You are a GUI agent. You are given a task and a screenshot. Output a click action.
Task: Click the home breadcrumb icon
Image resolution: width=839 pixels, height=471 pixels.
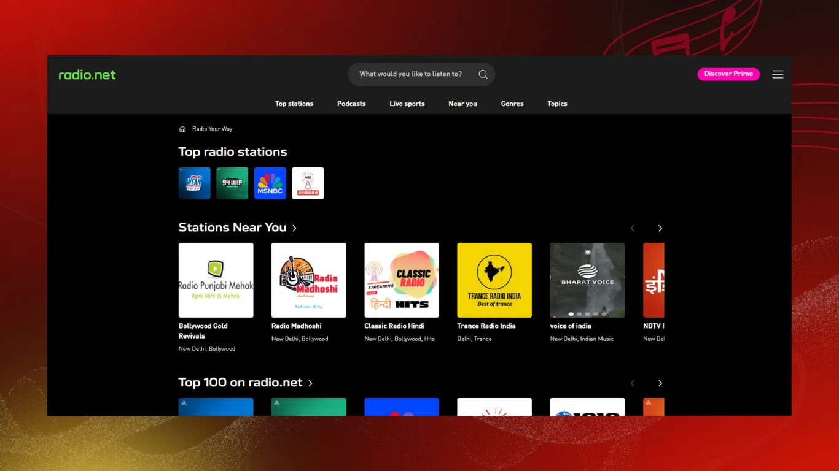[x=182, y=129]
